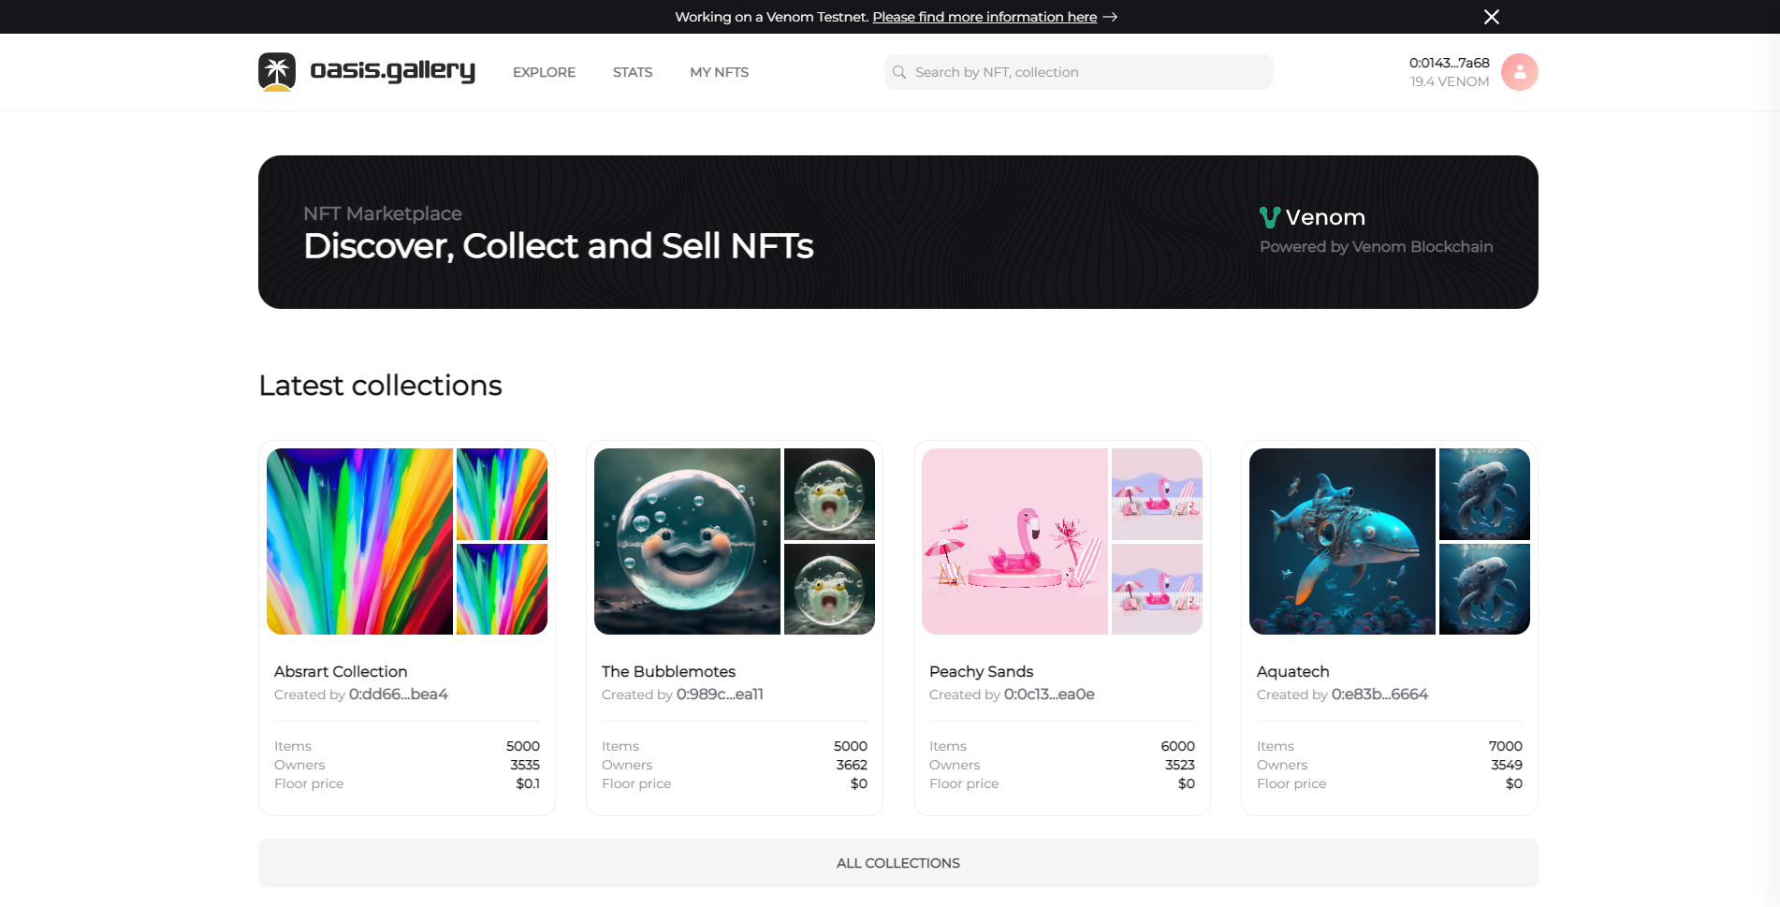Open My NFTs section
The height and width of the screenshot is (907, 1780).
pyautogui.click(x=719, y=72)
